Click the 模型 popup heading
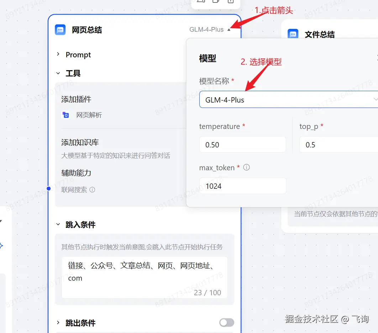 point(208,58)
